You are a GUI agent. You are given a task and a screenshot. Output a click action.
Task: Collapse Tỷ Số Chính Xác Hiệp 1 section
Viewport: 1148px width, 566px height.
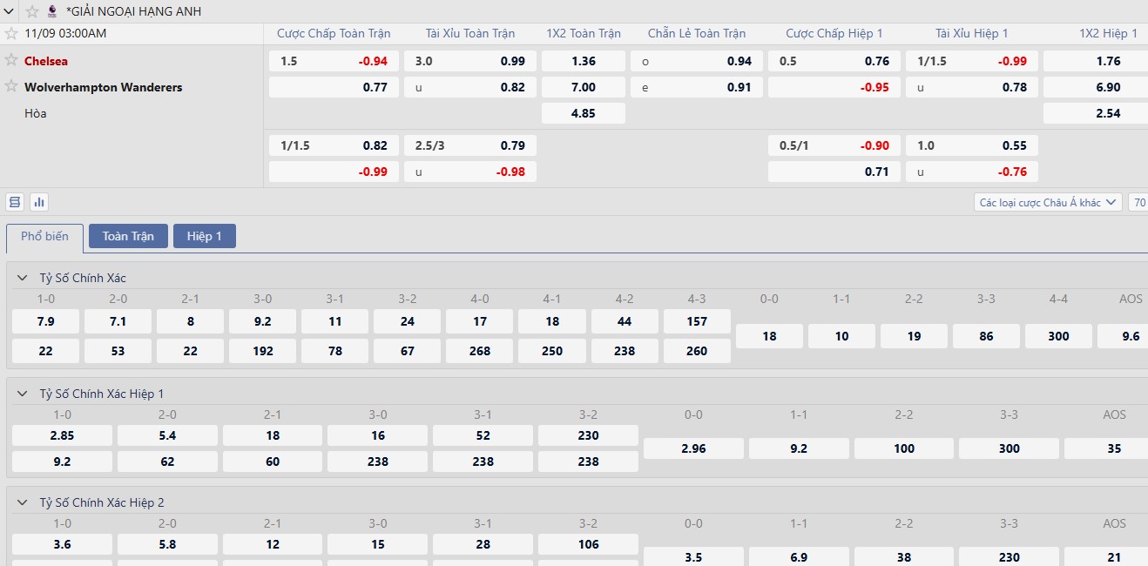pyautogui.click(x=22, y=394)
